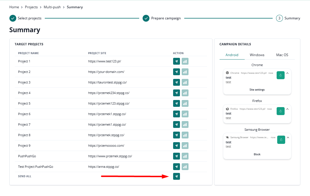Send campaign to Project 1
310x196 pixels.
(x=177, y=61)
